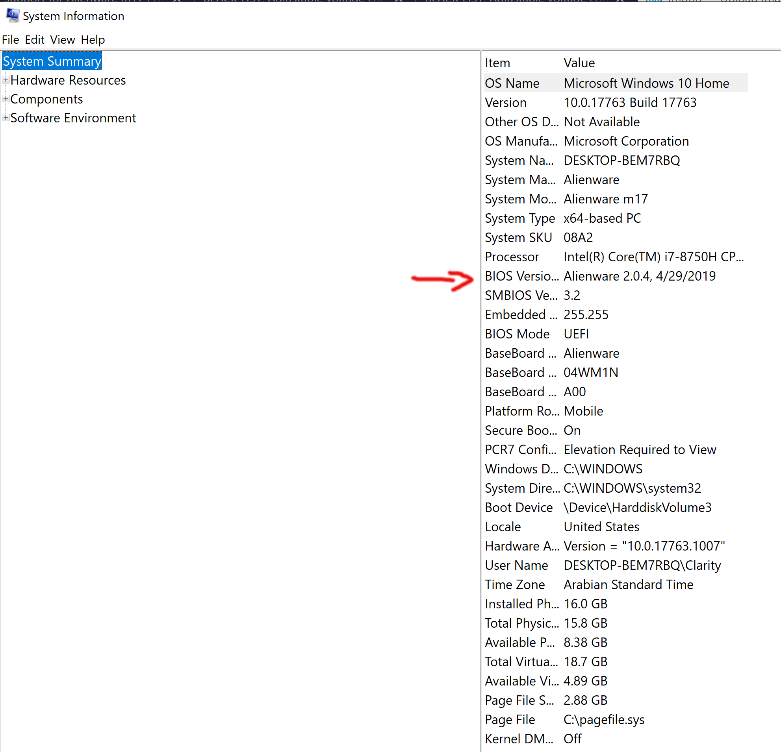Open the File menu
This screenshot has height=752, width=781.
pos(10,40)
